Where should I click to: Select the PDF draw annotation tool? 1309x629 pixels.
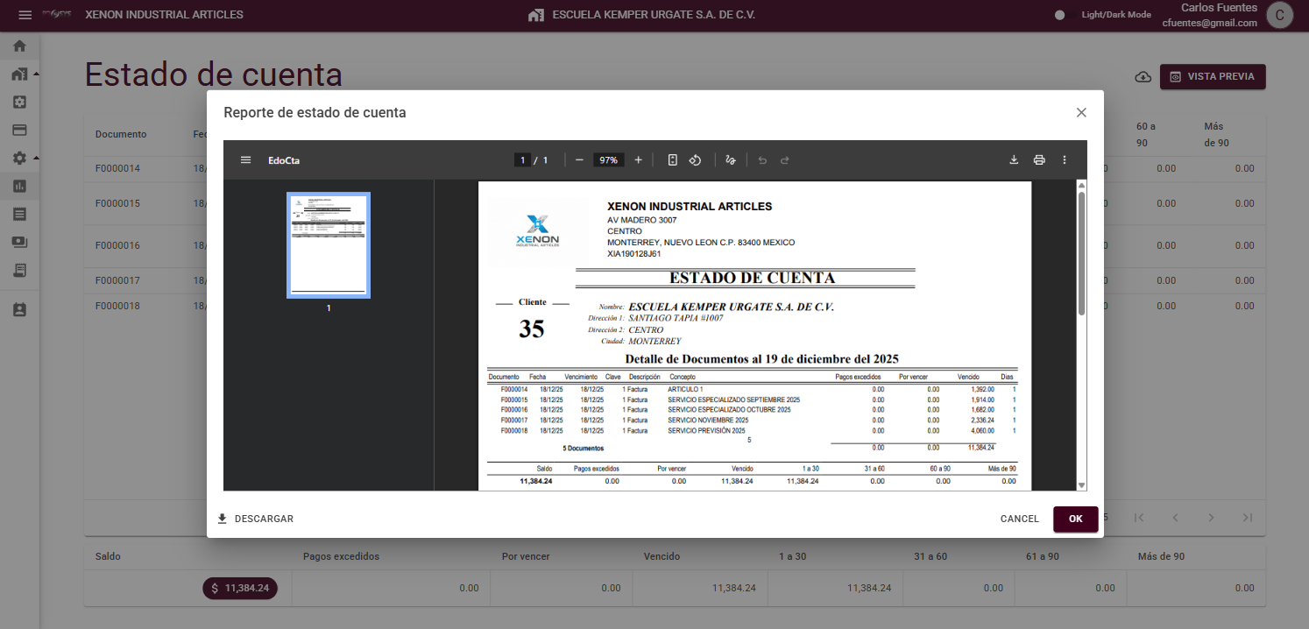[732, 160]
